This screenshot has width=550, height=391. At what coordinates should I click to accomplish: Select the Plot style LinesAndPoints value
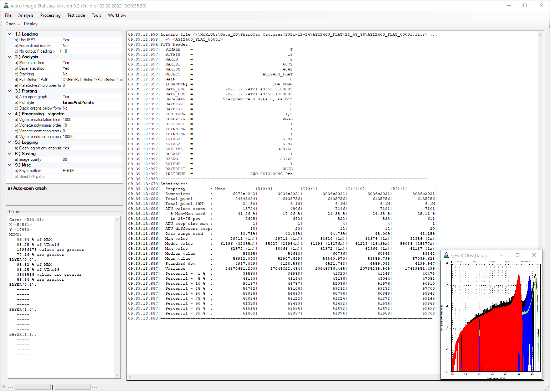(x=92, y=102)
